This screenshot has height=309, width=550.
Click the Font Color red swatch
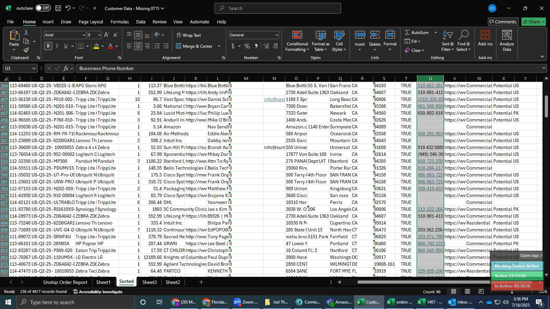tap(110, 46)
